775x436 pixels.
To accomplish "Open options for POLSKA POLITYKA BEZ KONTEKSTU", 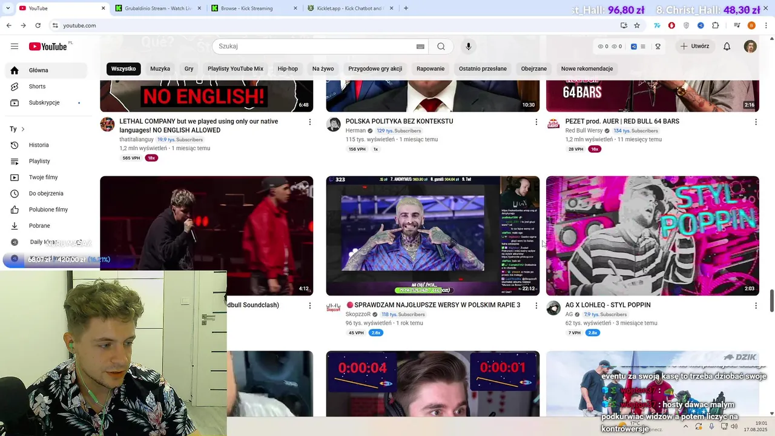I will [536, 122].
